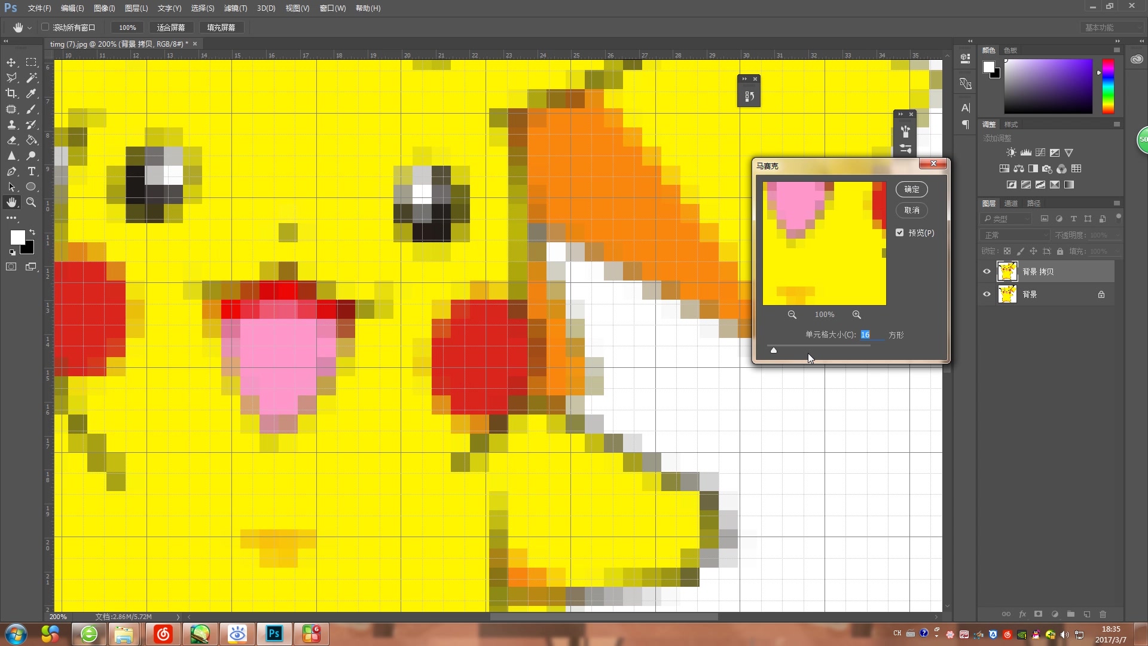1148x646 pixels.
Task: Swap foreground and background colors
Action: 32,231
